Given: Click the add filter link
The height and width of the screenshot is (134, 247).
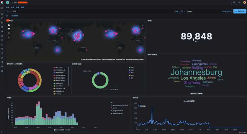Looking at the screenshot, I should (x=14, y=16).
